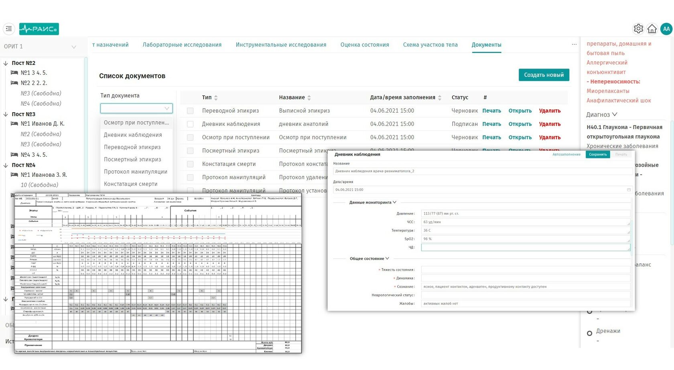
Task: Click Печать button in diary form
Action: (621, 154)
